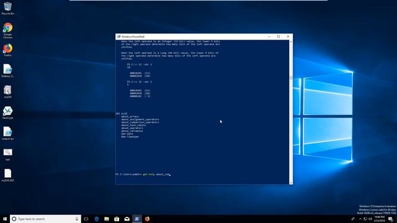The image size is (397, 223).
Task: Click the 'Get-Date' text line
Action: tap(127, 134)
